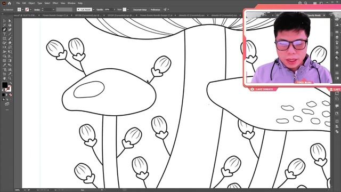This screenshot has height=192, width=341.
Task: Select the Rotate tool
Action: [x=4, y=47]
